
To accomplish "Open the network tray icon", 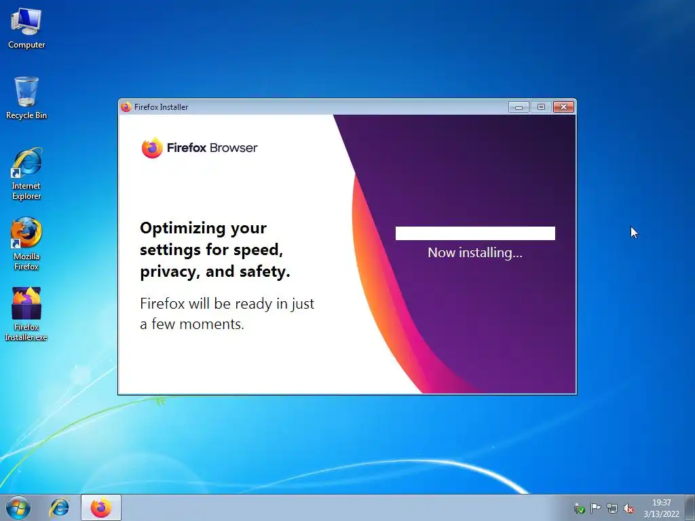I will [612, 508].
